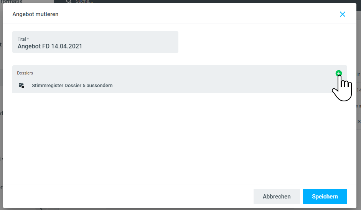Select the text 'Angebot FD 14.04.2021'
This screenshot has height=210, width=361.
(x=50, y=46)
